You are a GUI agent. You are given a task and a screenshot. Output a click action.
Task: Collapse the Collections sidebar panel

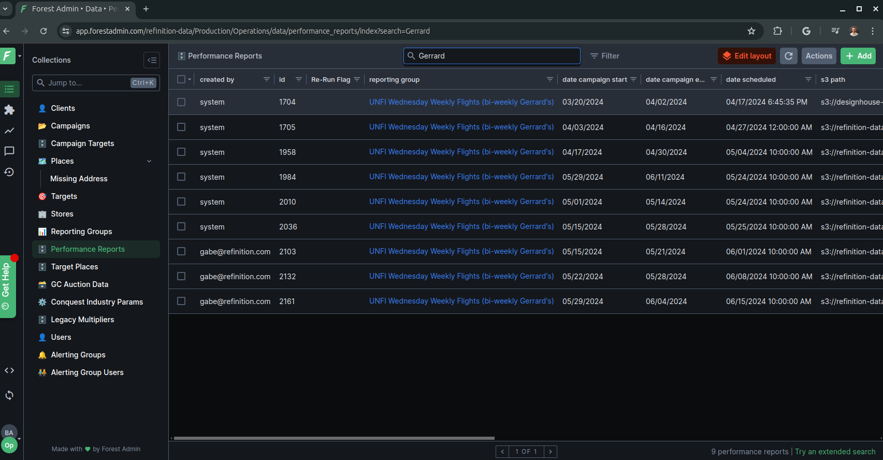[152, 60]
